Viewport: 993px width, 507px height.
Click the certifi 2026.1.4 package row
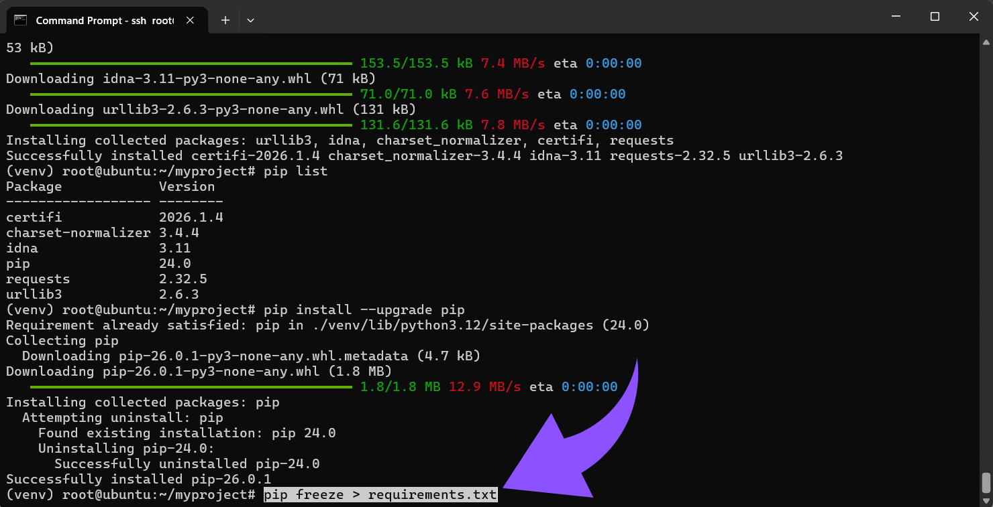114,218
